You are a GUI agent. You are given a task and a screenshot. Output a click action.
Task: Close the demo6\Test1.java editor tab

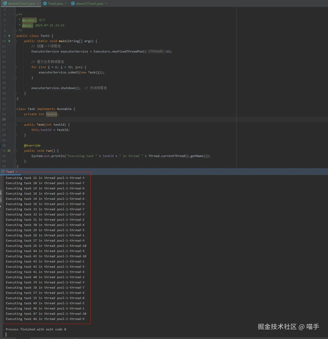point(38,3)
